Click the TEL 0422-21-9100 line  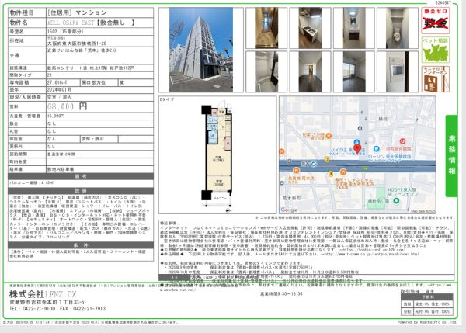click(x=33, y=309)
